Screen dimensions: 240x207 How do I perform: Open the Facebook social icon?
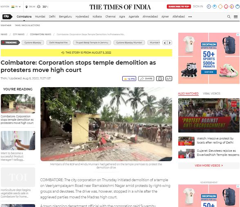pyautogui.click(x=209, y=7)
